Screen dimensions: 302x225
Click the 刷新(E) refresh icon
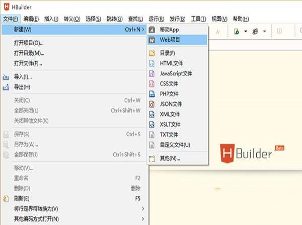point(6,198)
